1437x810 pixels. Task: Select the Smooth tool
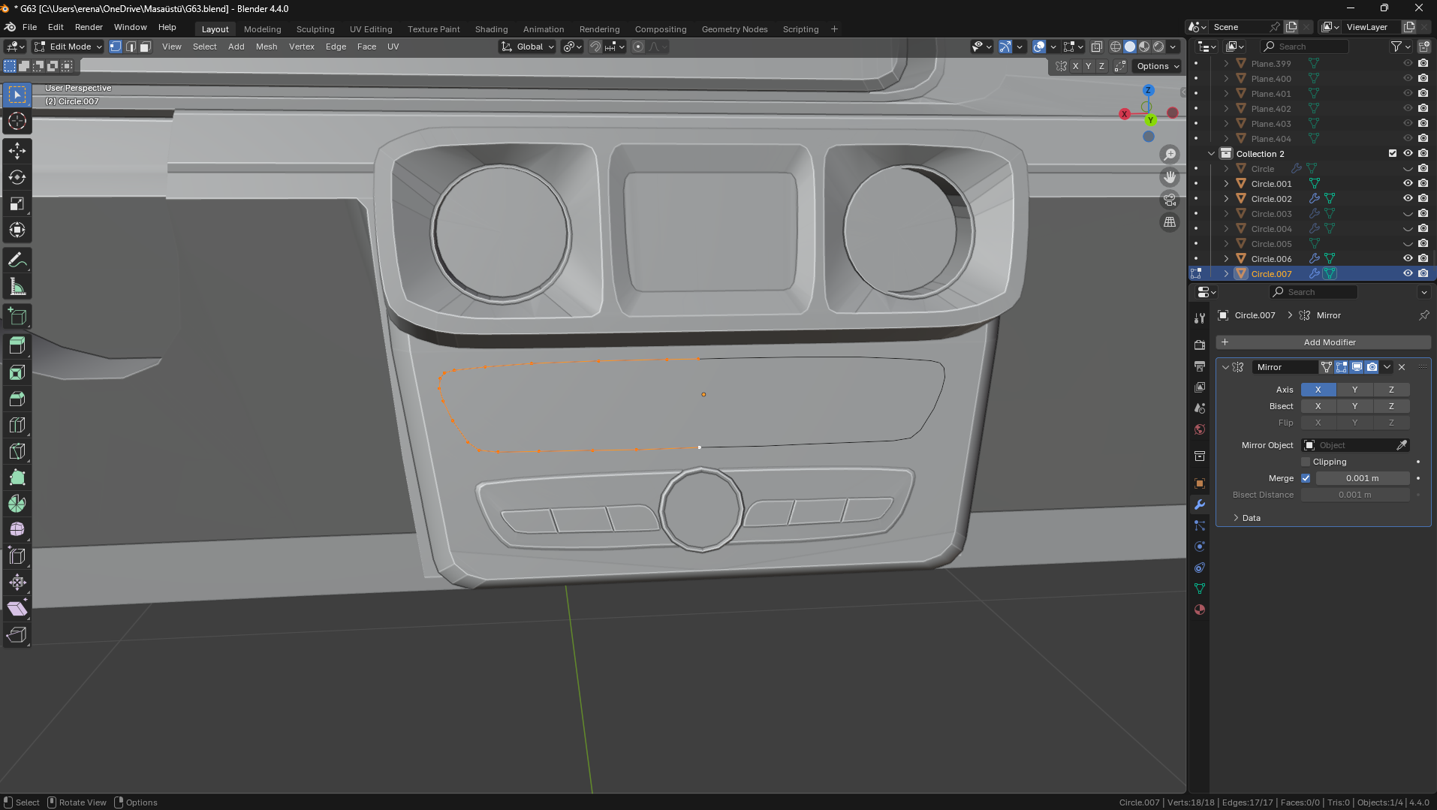pyautogui.click(x=17, y=530)
